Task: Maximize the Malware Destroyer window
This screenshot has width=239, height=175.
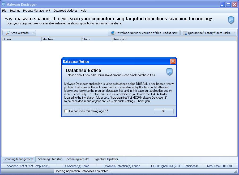Action: (x=228, y=5)
